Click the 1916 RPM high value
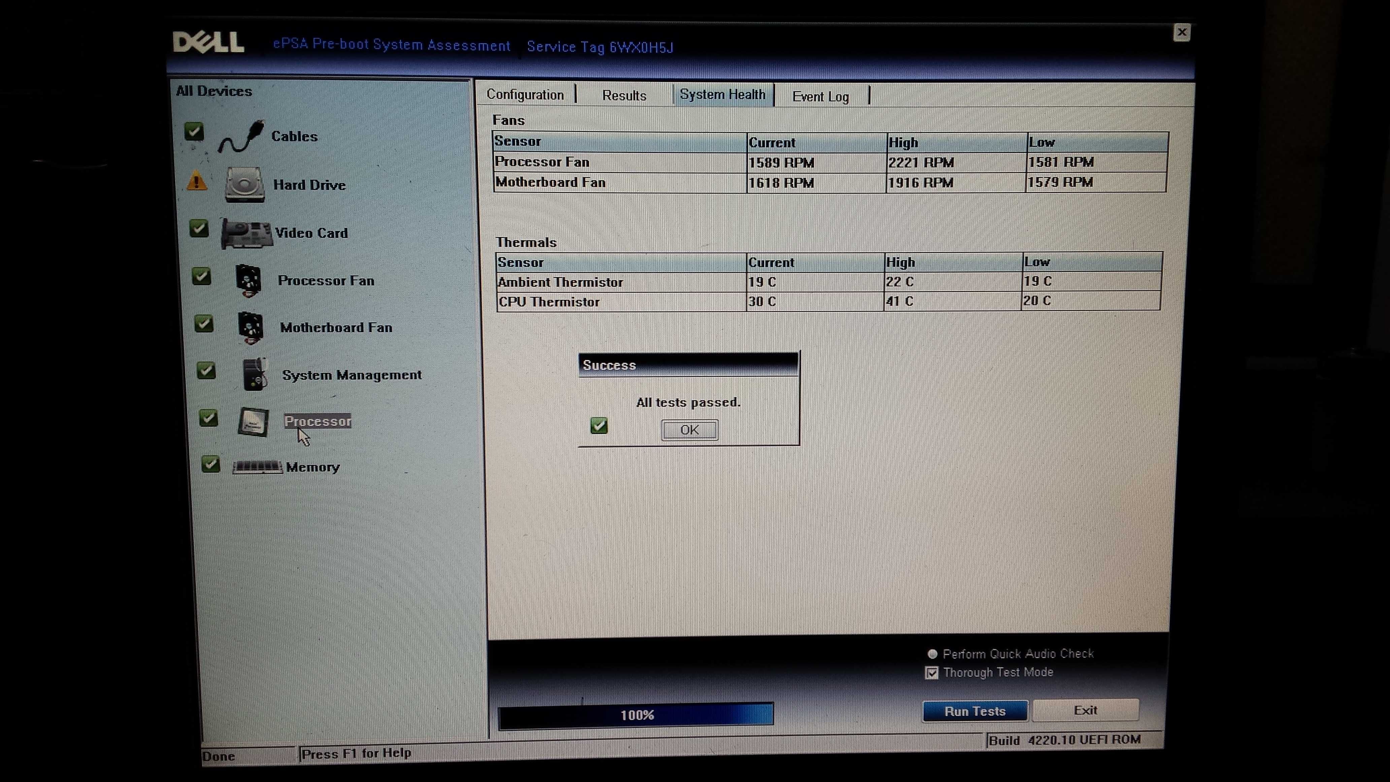 (921, 183)
